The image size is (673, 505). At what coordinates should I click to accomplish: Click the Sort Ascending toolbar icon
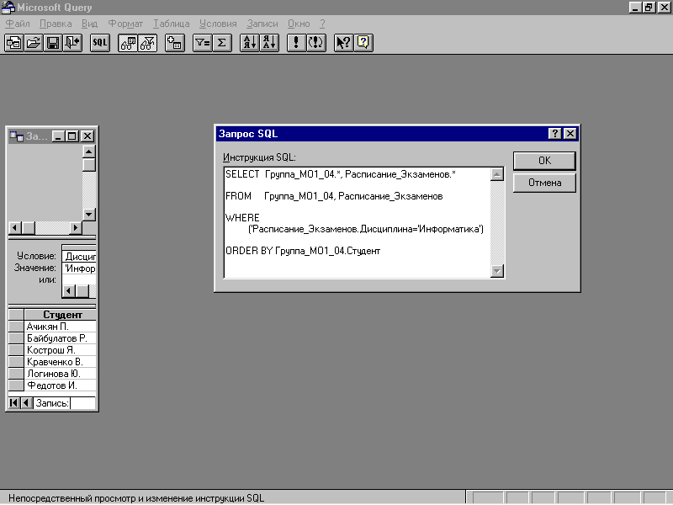tap(250, 43)
